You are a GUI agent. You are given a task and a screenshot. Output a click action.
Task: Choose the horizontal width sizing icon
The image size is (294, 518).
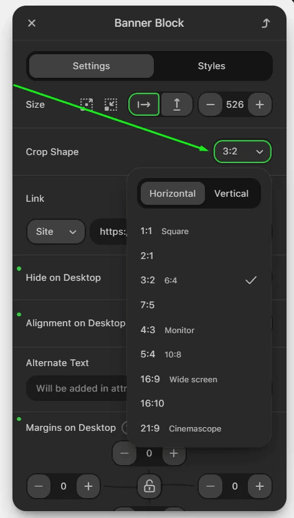144,105
